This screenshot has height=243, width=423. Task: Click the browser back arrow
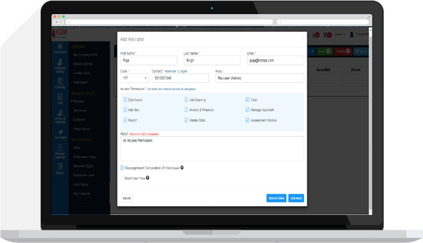tap(56, 22)
